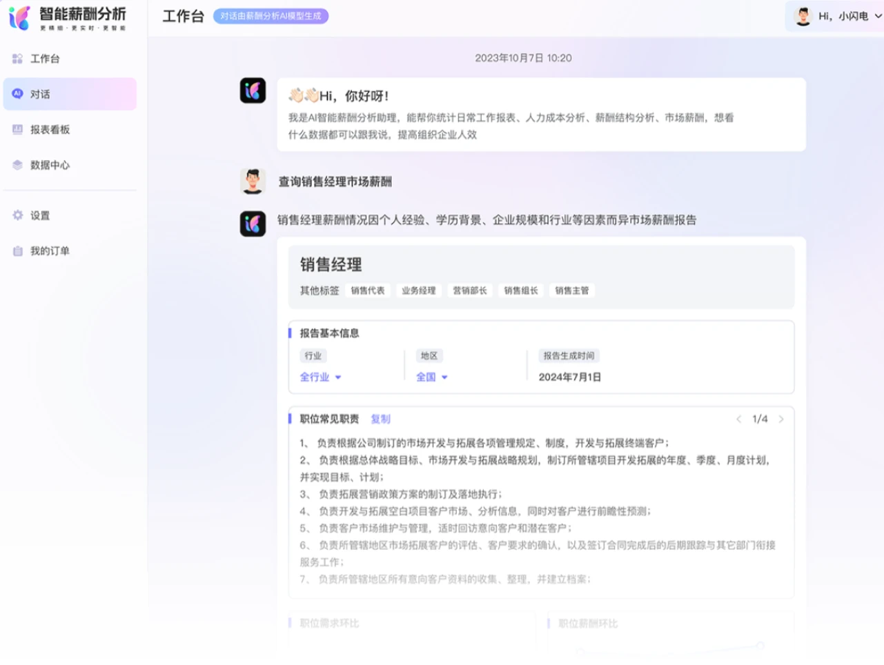Click the left pagination arrow near 1/4
884x665 pixels.
click(740, 419)
